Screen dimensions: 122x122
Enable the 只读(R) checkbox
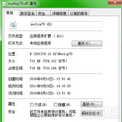tap(32, 104)
